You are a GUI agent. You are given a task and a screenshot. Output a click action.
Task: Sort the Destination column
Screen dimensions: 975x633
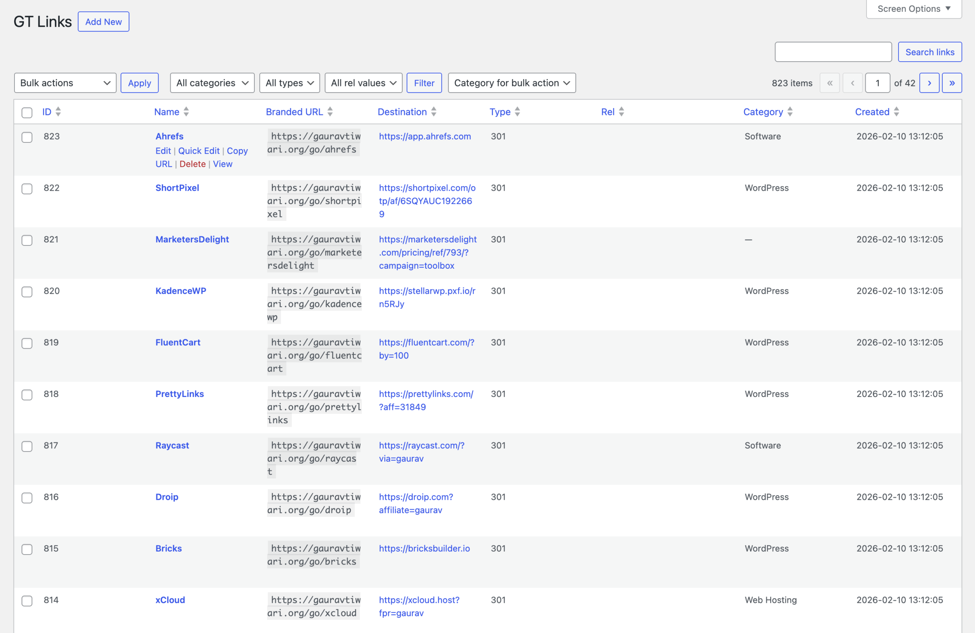[403, 112]
